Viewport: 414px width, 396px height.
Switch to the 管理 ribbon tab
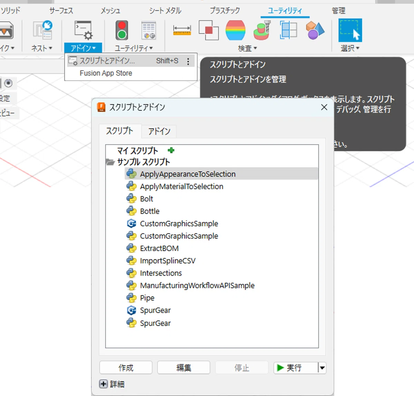(x=338, y=11)
